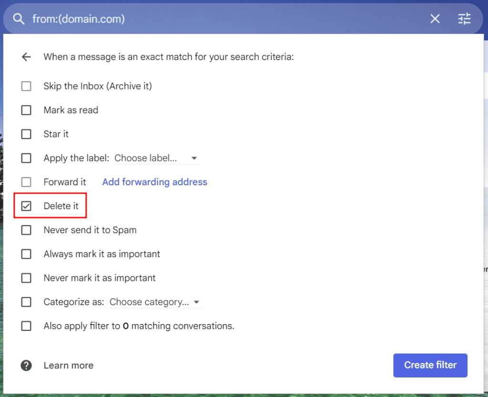Check apply filter to matching conversations
488x397 pixels.
click(26, 326)
